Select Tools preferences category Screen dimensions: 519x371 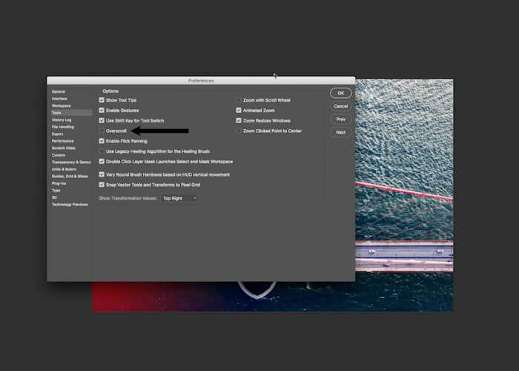click(71, 113)
